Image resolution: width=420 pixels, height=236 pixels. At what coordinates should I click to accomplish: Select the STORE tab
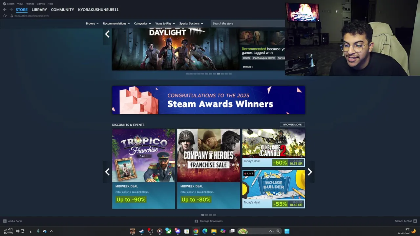(x=22, y=10)
